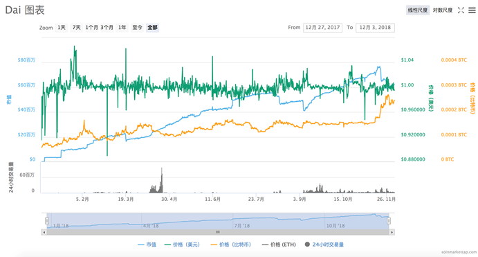Set zoom to 1天 (1 day)
The height and width of the screenshot is (257, 478).
[62, 28]
